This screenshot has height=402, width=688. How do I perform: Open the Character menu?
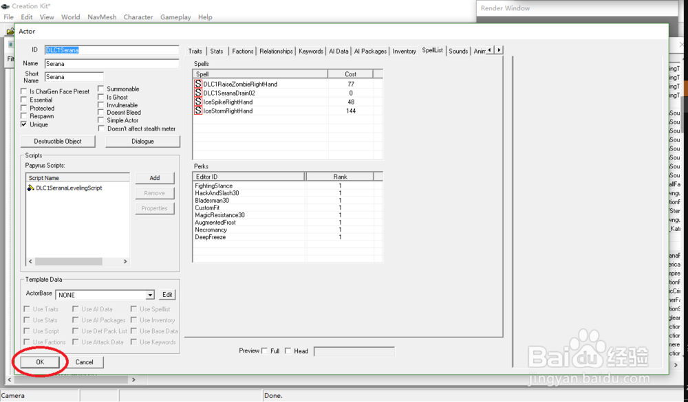pyautogui.click(x=138, y=17)
